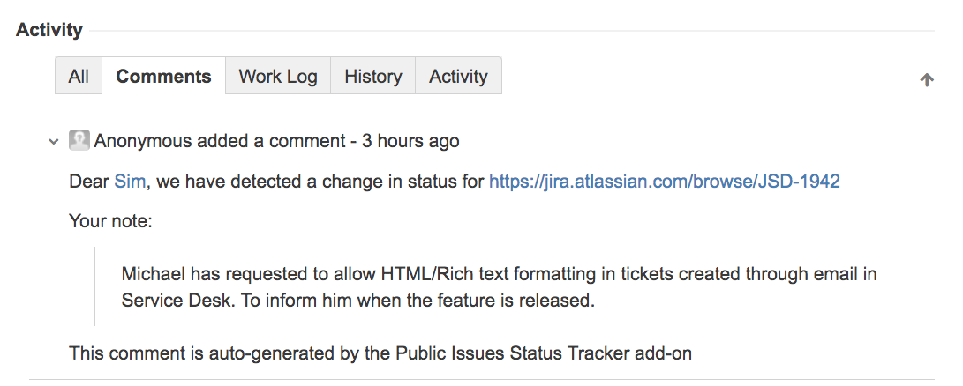Screen dimensions: 963x386
Task: Switch to the All tab
Action: (79, 77)
